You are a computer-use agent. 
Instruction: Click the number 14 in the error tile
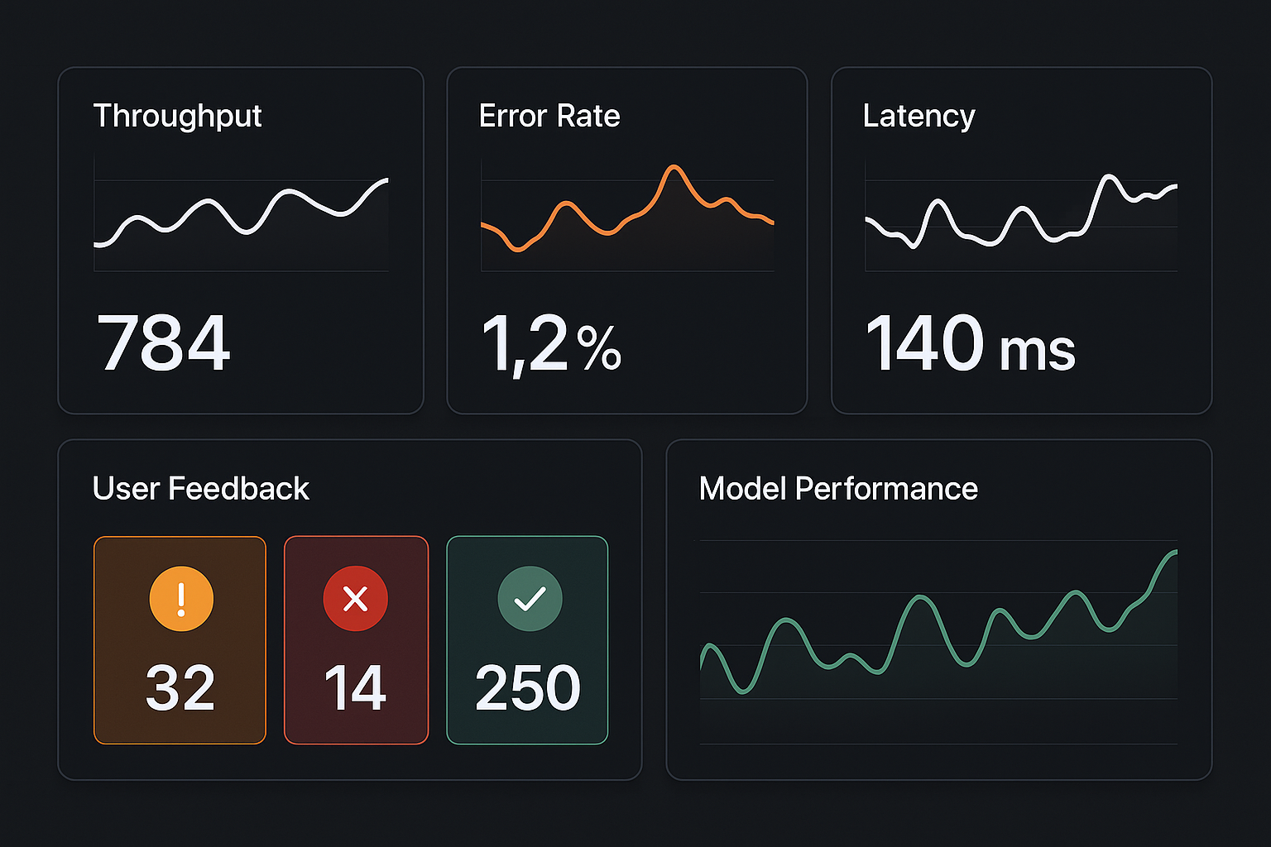click(x=355, y=688)
